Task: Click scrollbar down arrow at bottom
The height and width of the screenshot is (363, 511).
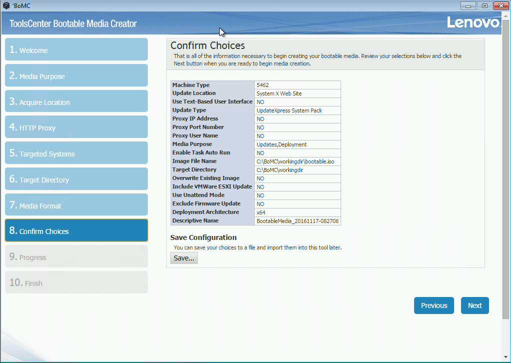Action: (x=506, y=358)
